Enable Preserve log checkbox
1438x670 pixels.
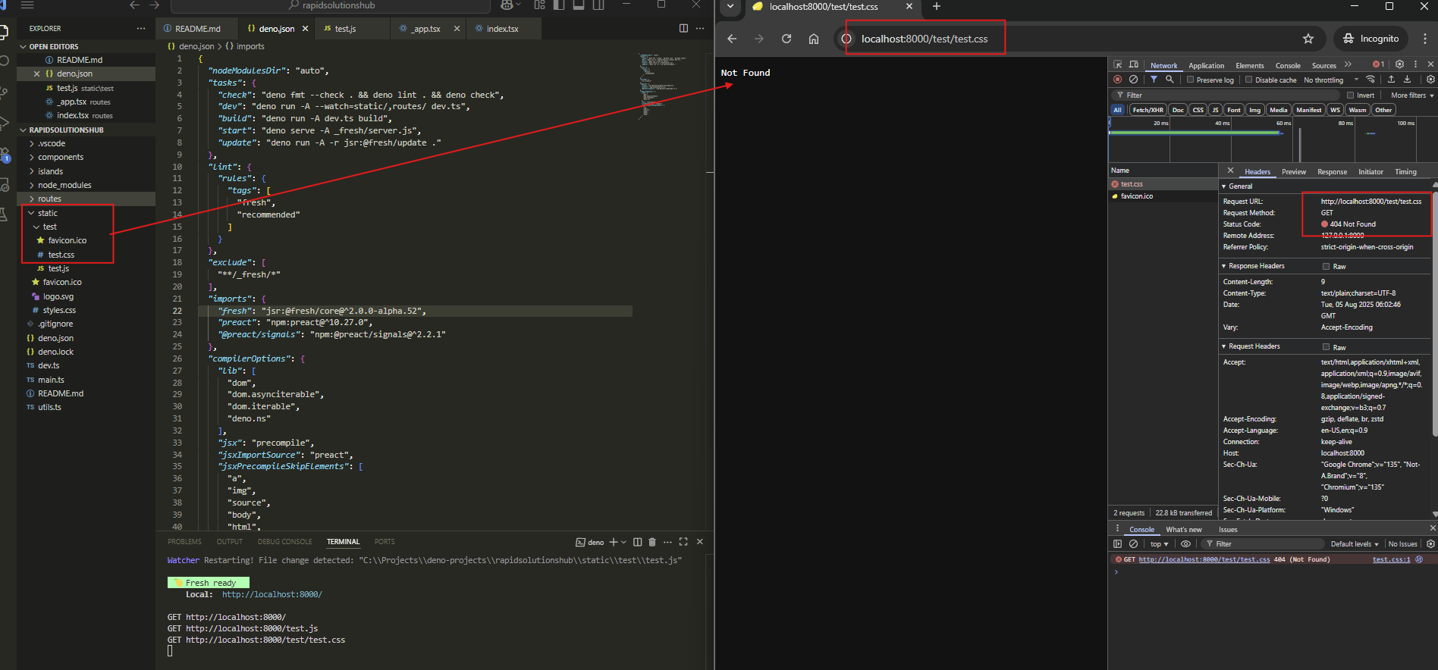(1191, 80)
